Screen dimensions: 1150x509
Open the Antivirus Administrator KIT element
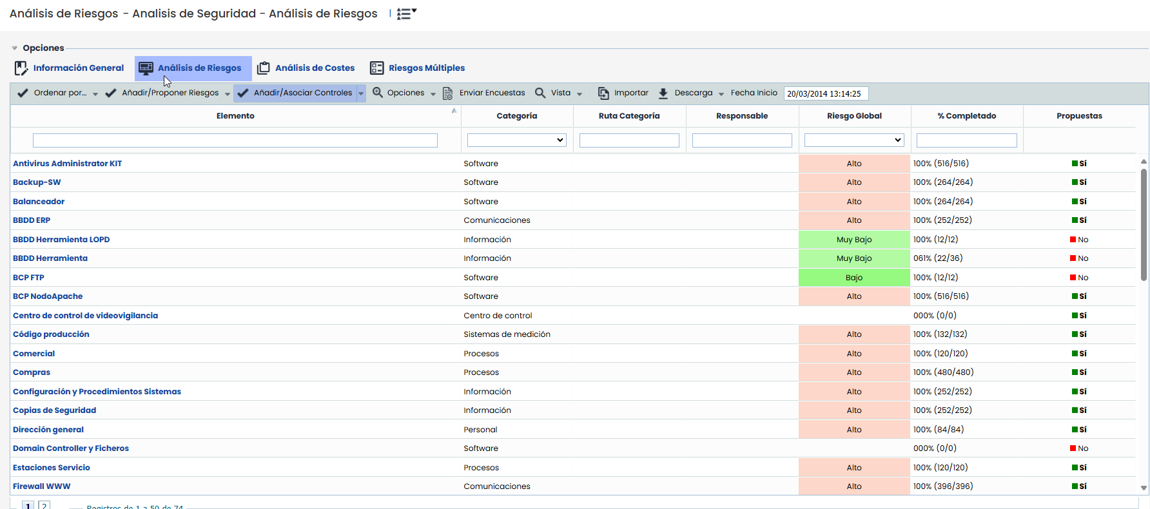[67, 164]
